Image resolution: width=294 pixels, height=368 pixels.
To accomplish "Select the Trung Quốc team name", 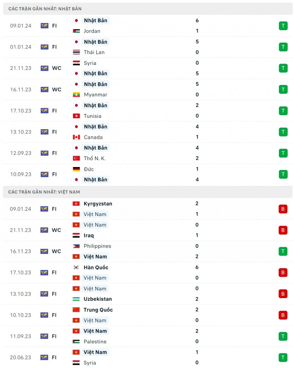I will coord(98,310).
